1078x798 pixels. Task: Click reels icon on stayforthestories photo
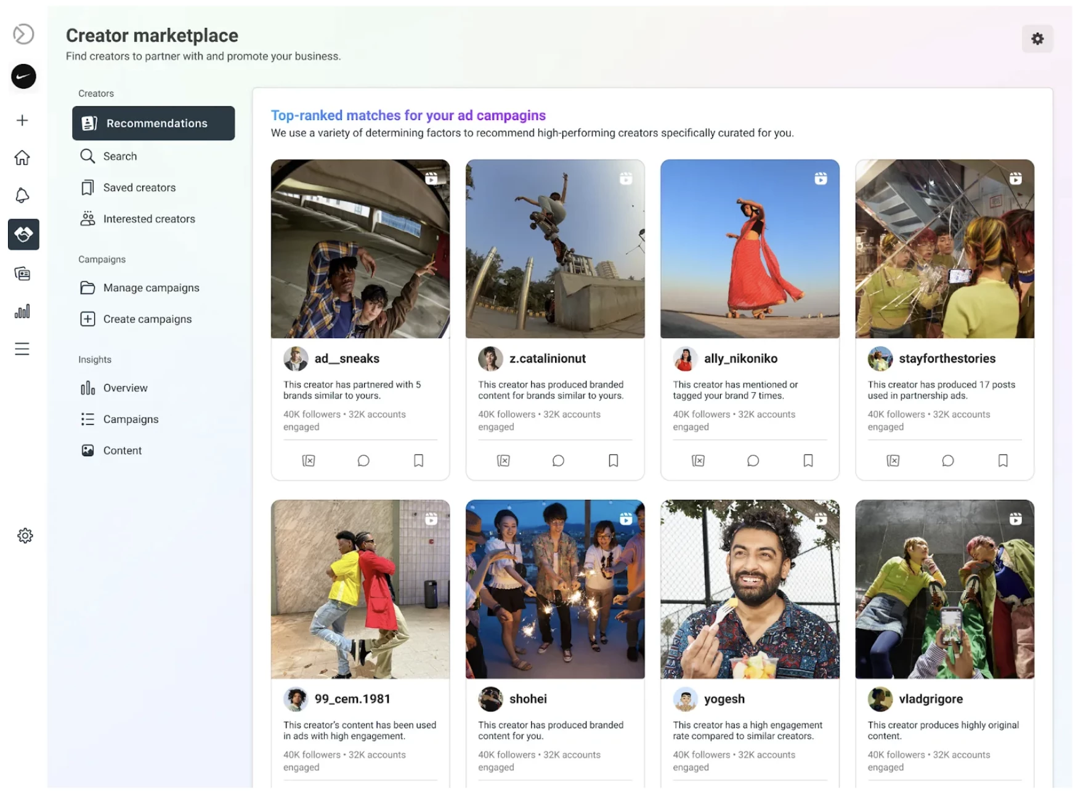(1015, 179)
